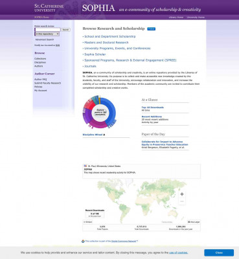Open Recent Additions link
This screenshot has width=239, height=259.
[152, 117]
